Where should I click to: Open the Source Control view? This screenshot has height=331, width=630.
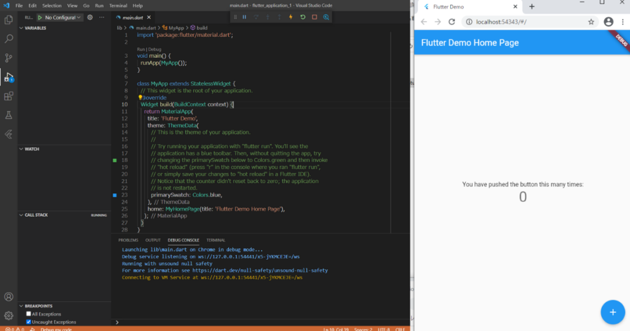[9, 58]
